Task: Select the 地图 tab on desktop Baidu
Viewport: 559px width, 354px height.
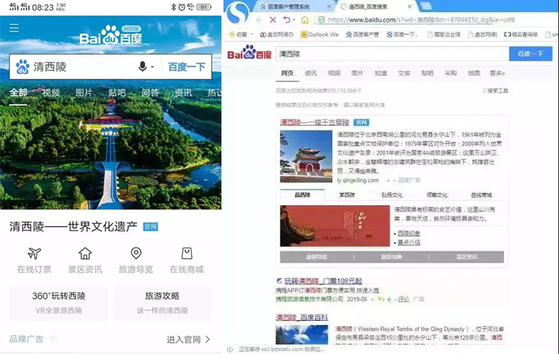Action: pyautogui.click(x=474, y=73)
